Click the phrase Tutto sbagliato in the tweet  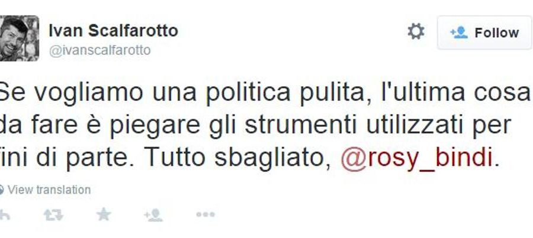point(237,159)
